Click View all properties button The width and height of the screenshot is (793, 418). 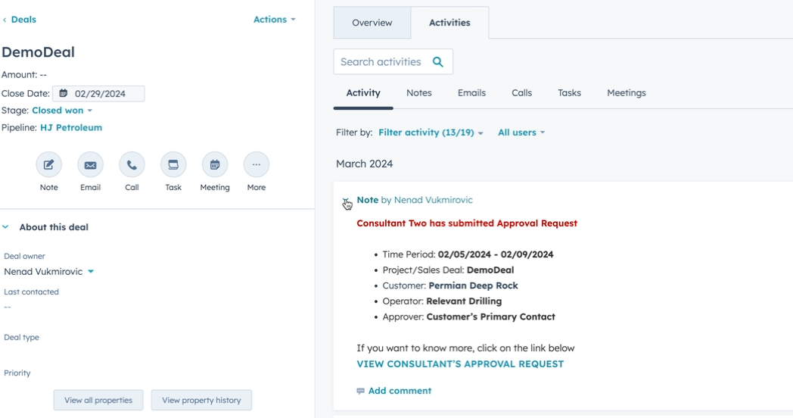tap(98, 400)
